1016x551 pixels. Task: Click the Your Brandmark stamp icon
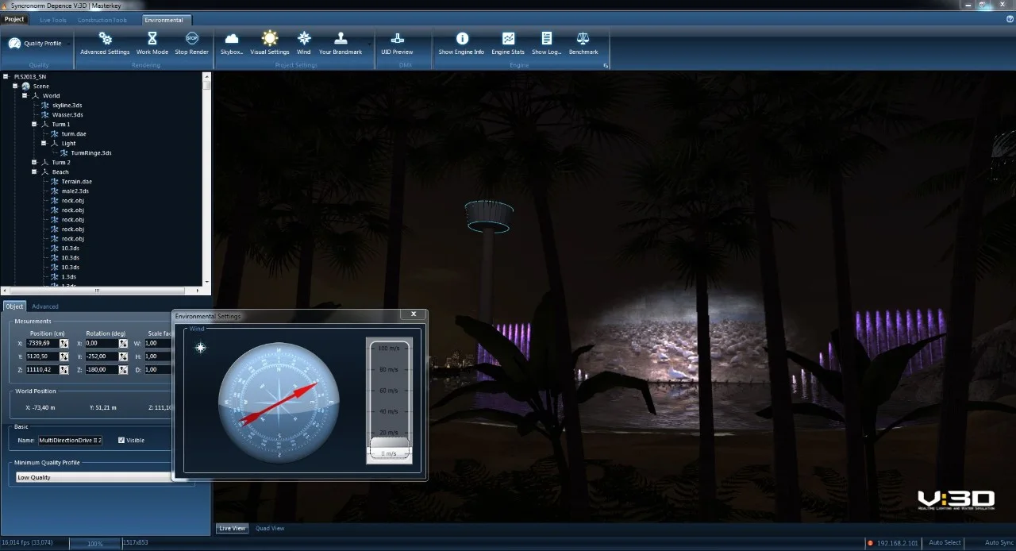pyautogui.click(x=341, y=37)
